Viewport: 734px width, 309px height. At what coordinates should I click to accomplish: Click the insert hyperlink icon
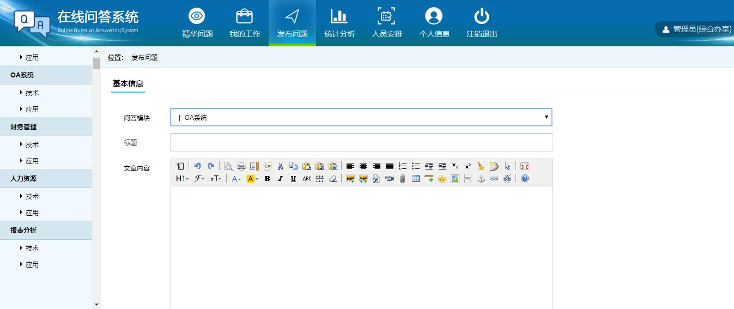coord(494,179)
